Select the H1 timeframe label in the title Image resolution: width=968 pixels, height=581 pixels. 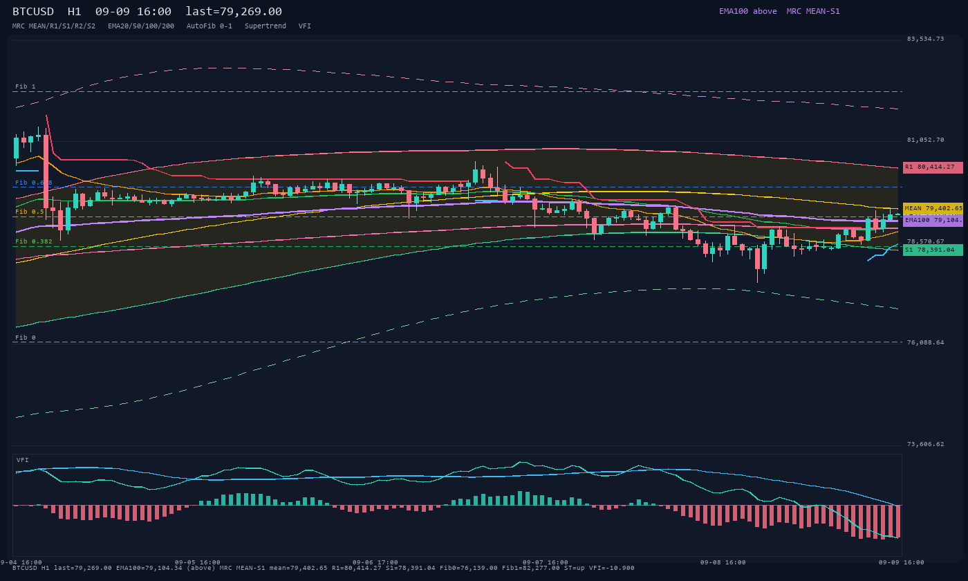(75, 12)
